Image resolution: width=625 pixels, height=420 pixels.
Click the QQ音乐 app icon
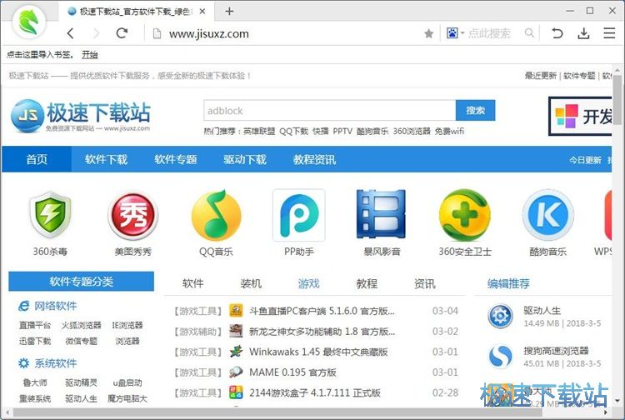click(x=216, y=215)
